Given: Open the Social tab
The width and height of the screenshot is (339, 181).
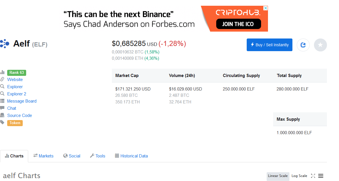Looking at the screenshot, I should (72, 156).
